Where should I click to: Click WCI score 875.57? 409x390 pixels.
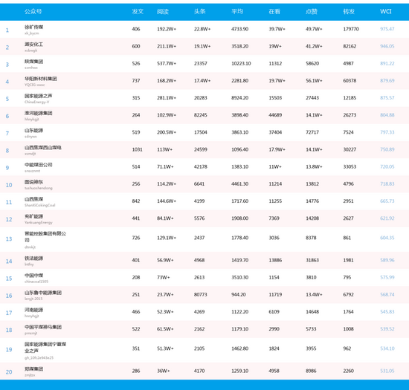tap(387, 98)
